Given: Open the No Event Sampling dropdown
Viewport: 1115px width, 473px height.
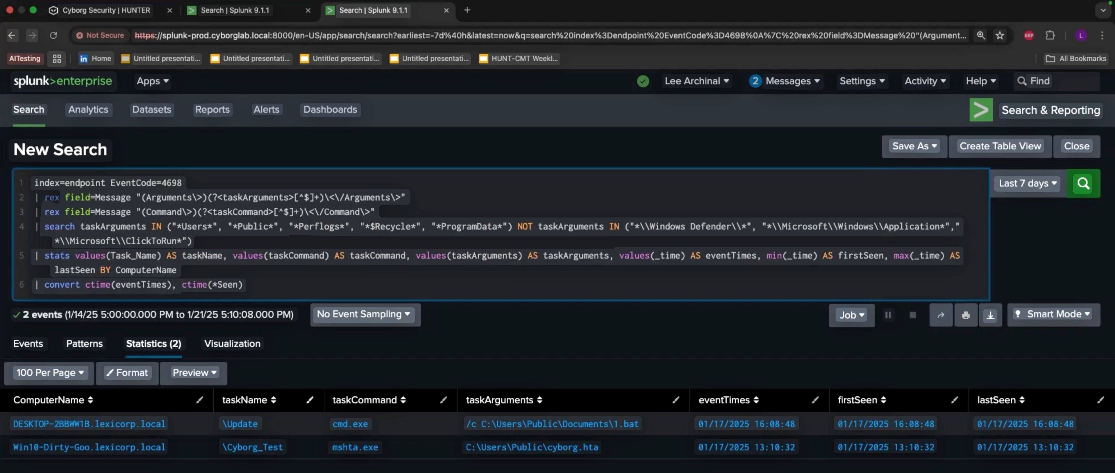Looking at the screenshot, I should point(365,315).
